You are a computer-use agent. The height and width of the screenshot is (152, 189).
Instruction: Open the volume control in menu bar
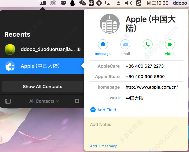(129, 3)
